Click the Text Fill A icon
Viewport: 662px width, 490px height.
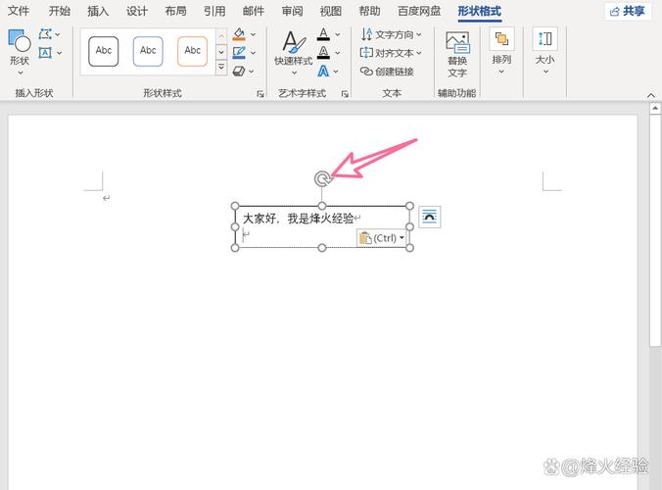tap(323, 34)
